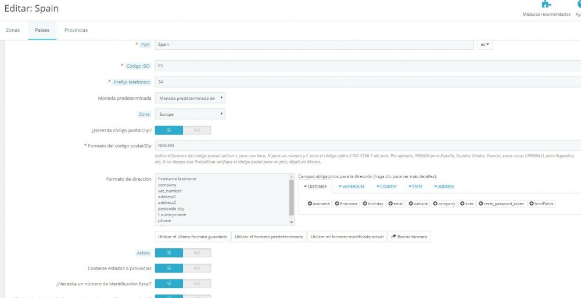
Task: Click Borrar formato button
Action: pos(409,237)
